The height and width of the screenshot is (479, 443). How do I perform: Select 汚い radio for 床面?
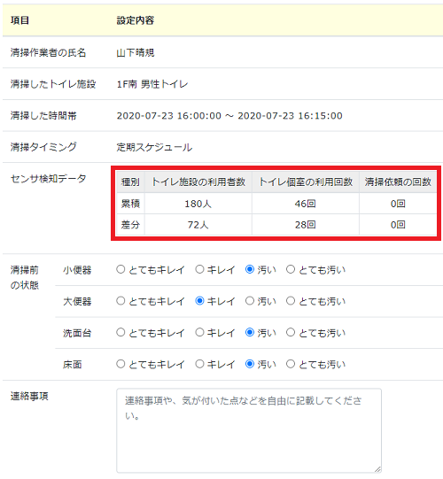tap(250, 364)
